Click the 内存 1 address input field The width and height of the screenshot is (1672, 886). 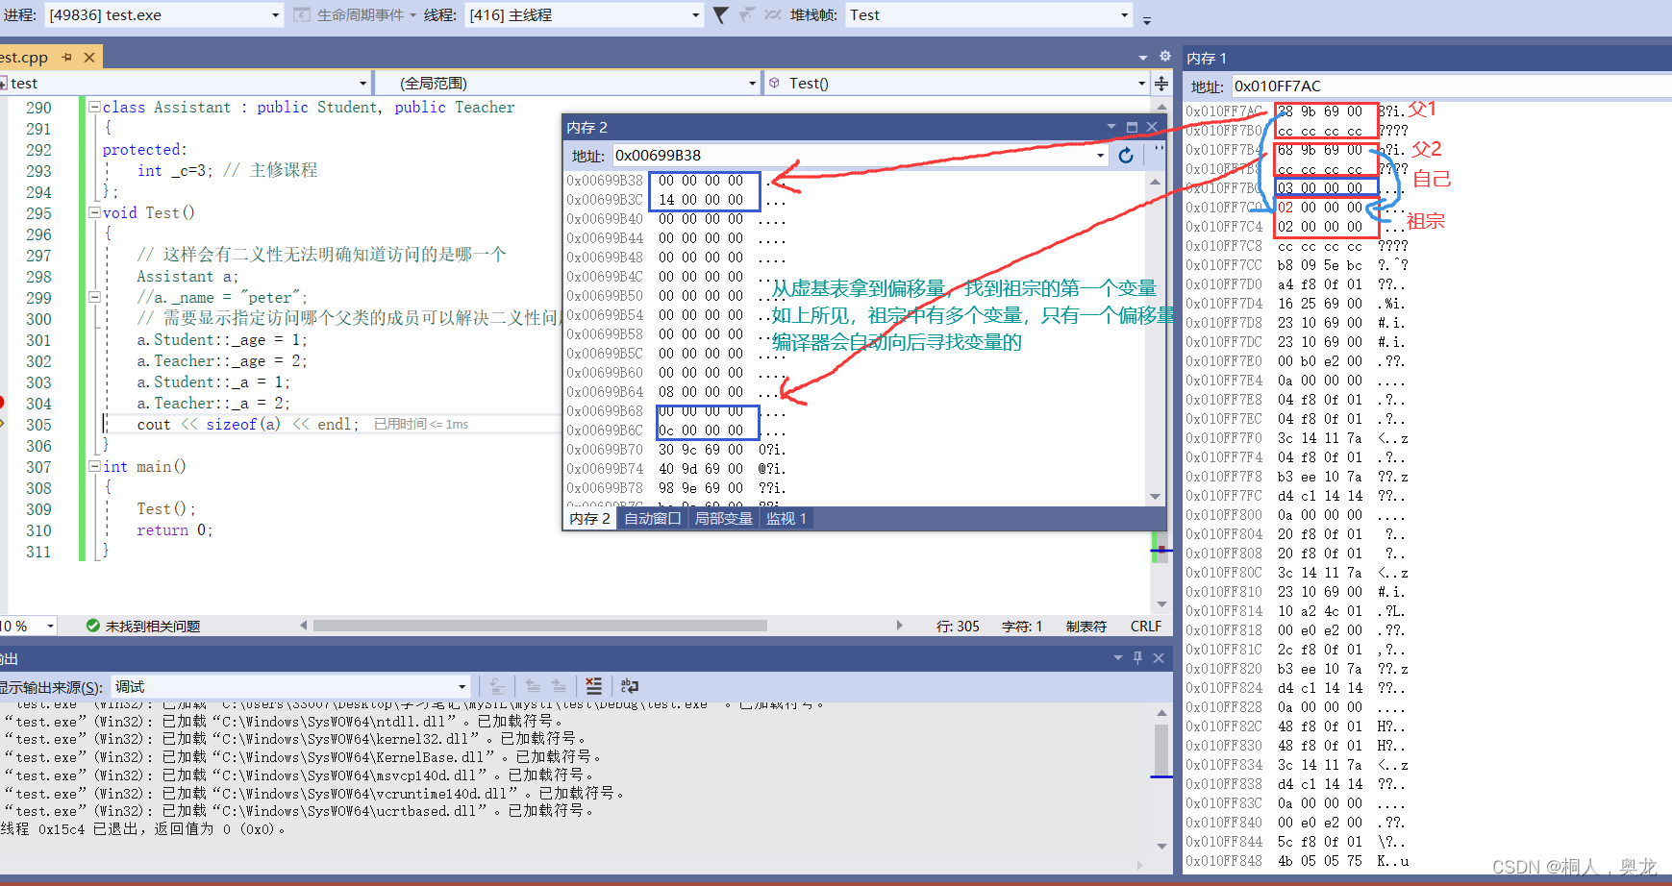pyautogui.click(x=1450, y=86)
